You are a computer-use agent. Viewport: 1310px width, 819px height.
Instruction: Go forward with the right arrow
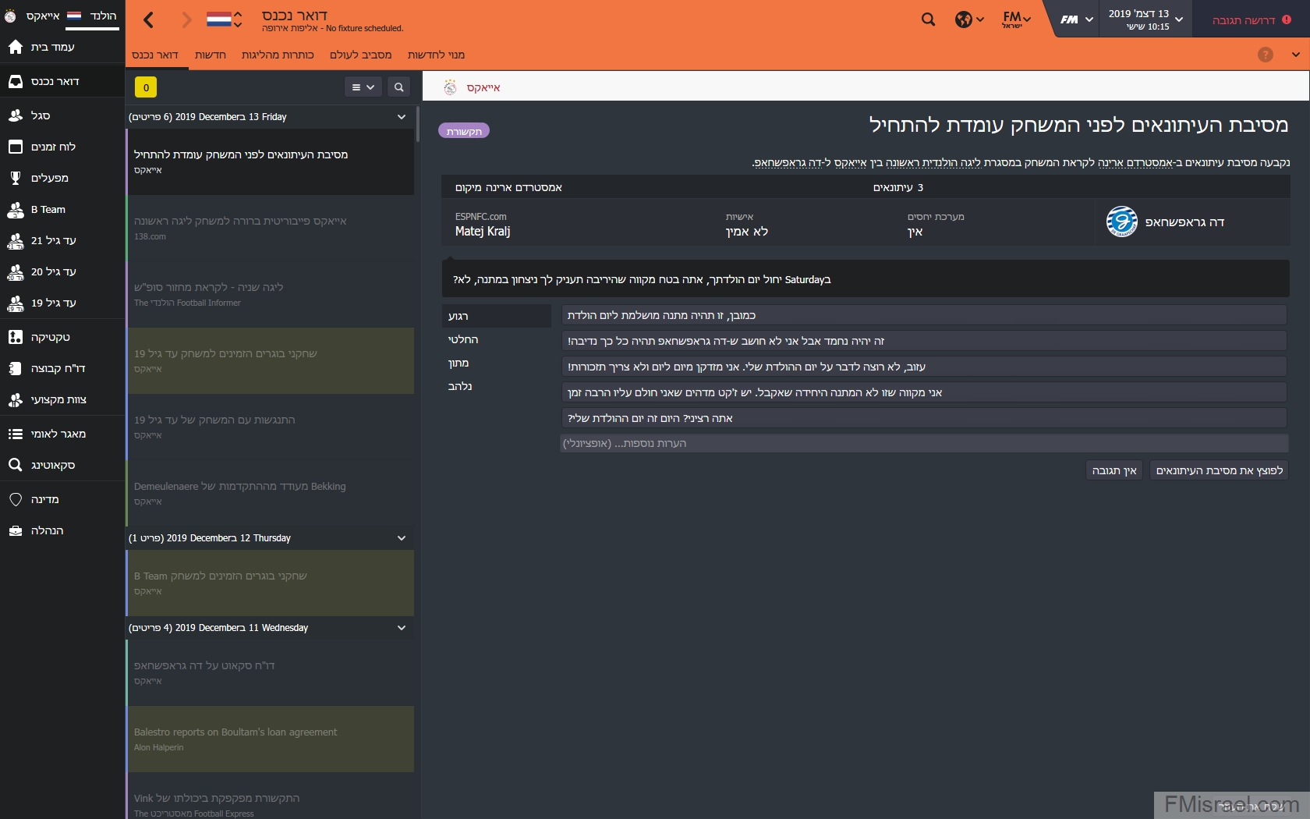[x=186, y=19]
